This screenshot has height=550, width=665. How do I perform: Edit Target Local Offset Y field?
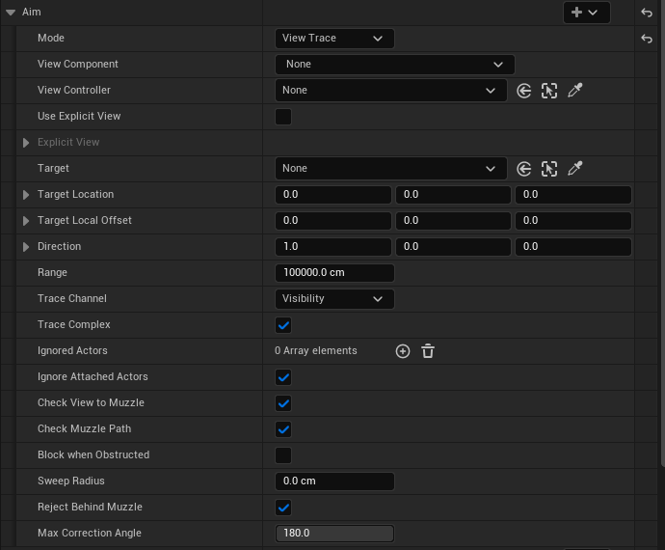pos(453,221)
